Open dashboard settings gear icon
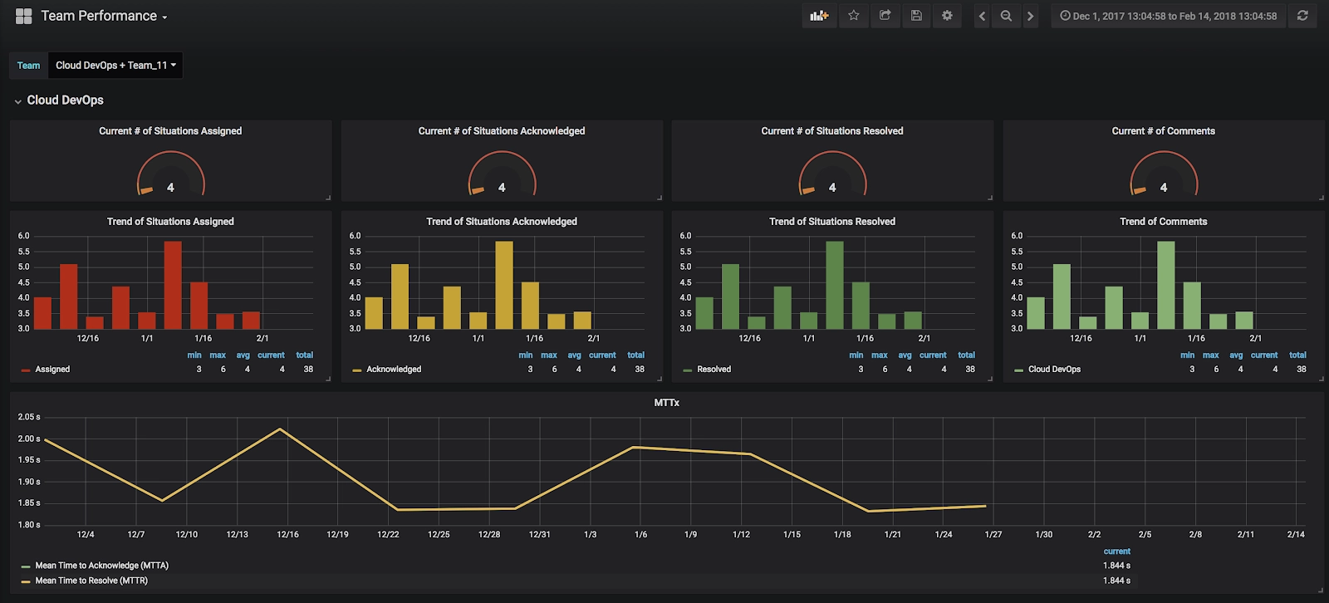 point(947,16)
